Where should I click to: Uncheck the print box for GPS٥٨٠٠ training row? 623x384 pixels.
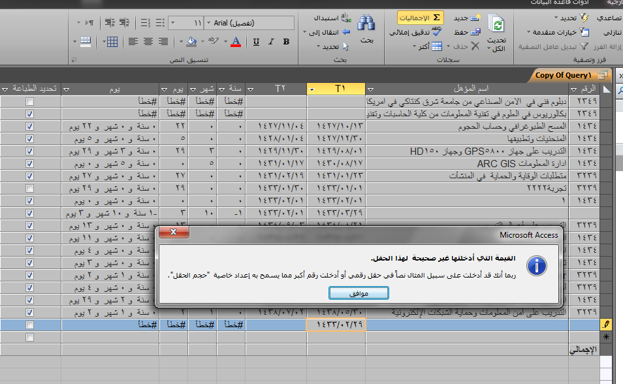tap(29, 151)
